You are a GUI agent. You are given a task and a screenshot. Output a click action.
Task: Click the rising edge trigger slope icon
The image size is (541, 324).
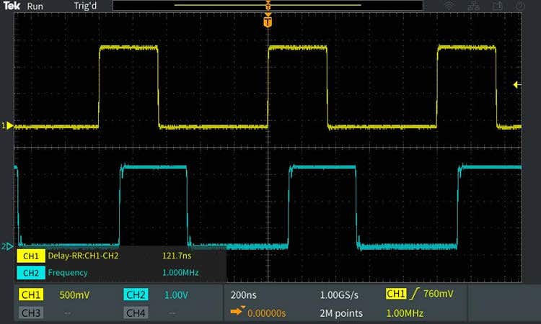pyautogui.click(x=415, y=294)
